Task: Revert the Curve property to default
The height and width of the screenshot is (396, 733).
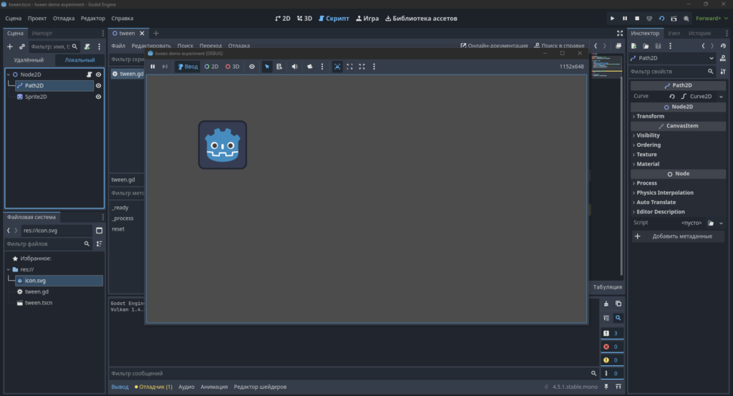Action: [671, 96]
